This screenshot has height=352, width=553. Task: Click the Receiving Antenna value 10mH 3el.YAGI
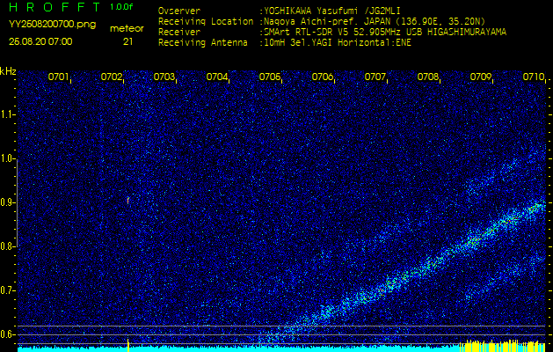(300, 43)
